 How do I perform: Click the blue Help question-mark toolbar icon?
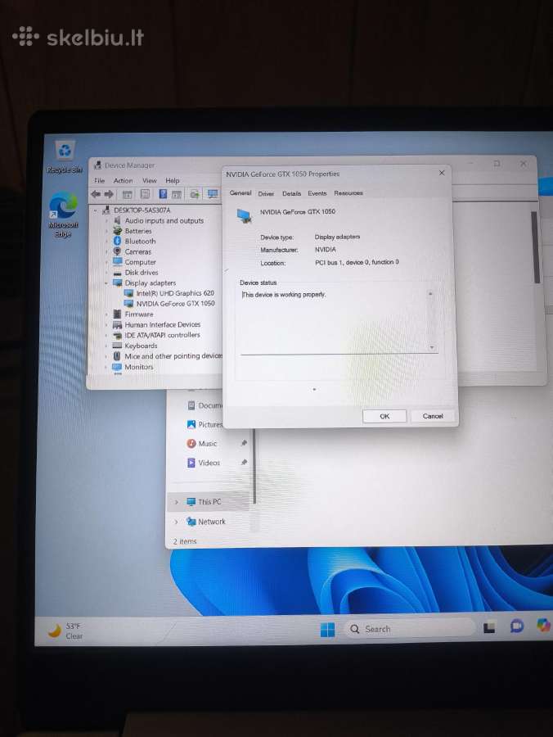(163, 193)
